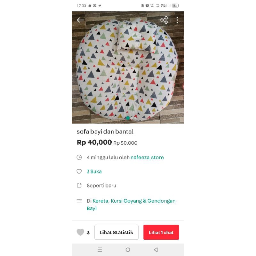
Task: Open seller profile nafeeza_store
Action: pos(147,157)
